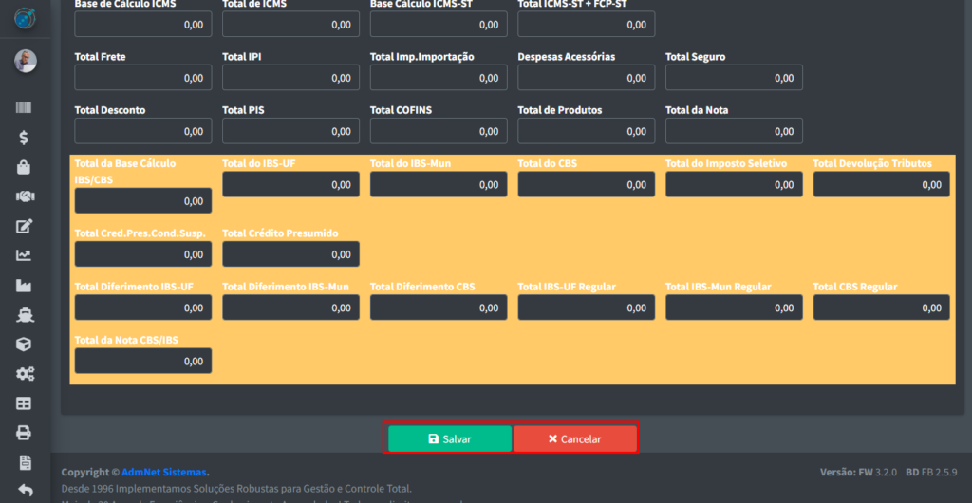Click the Total Frete input field
Screen dimensions: 972x503
click(x=143, y=78)
